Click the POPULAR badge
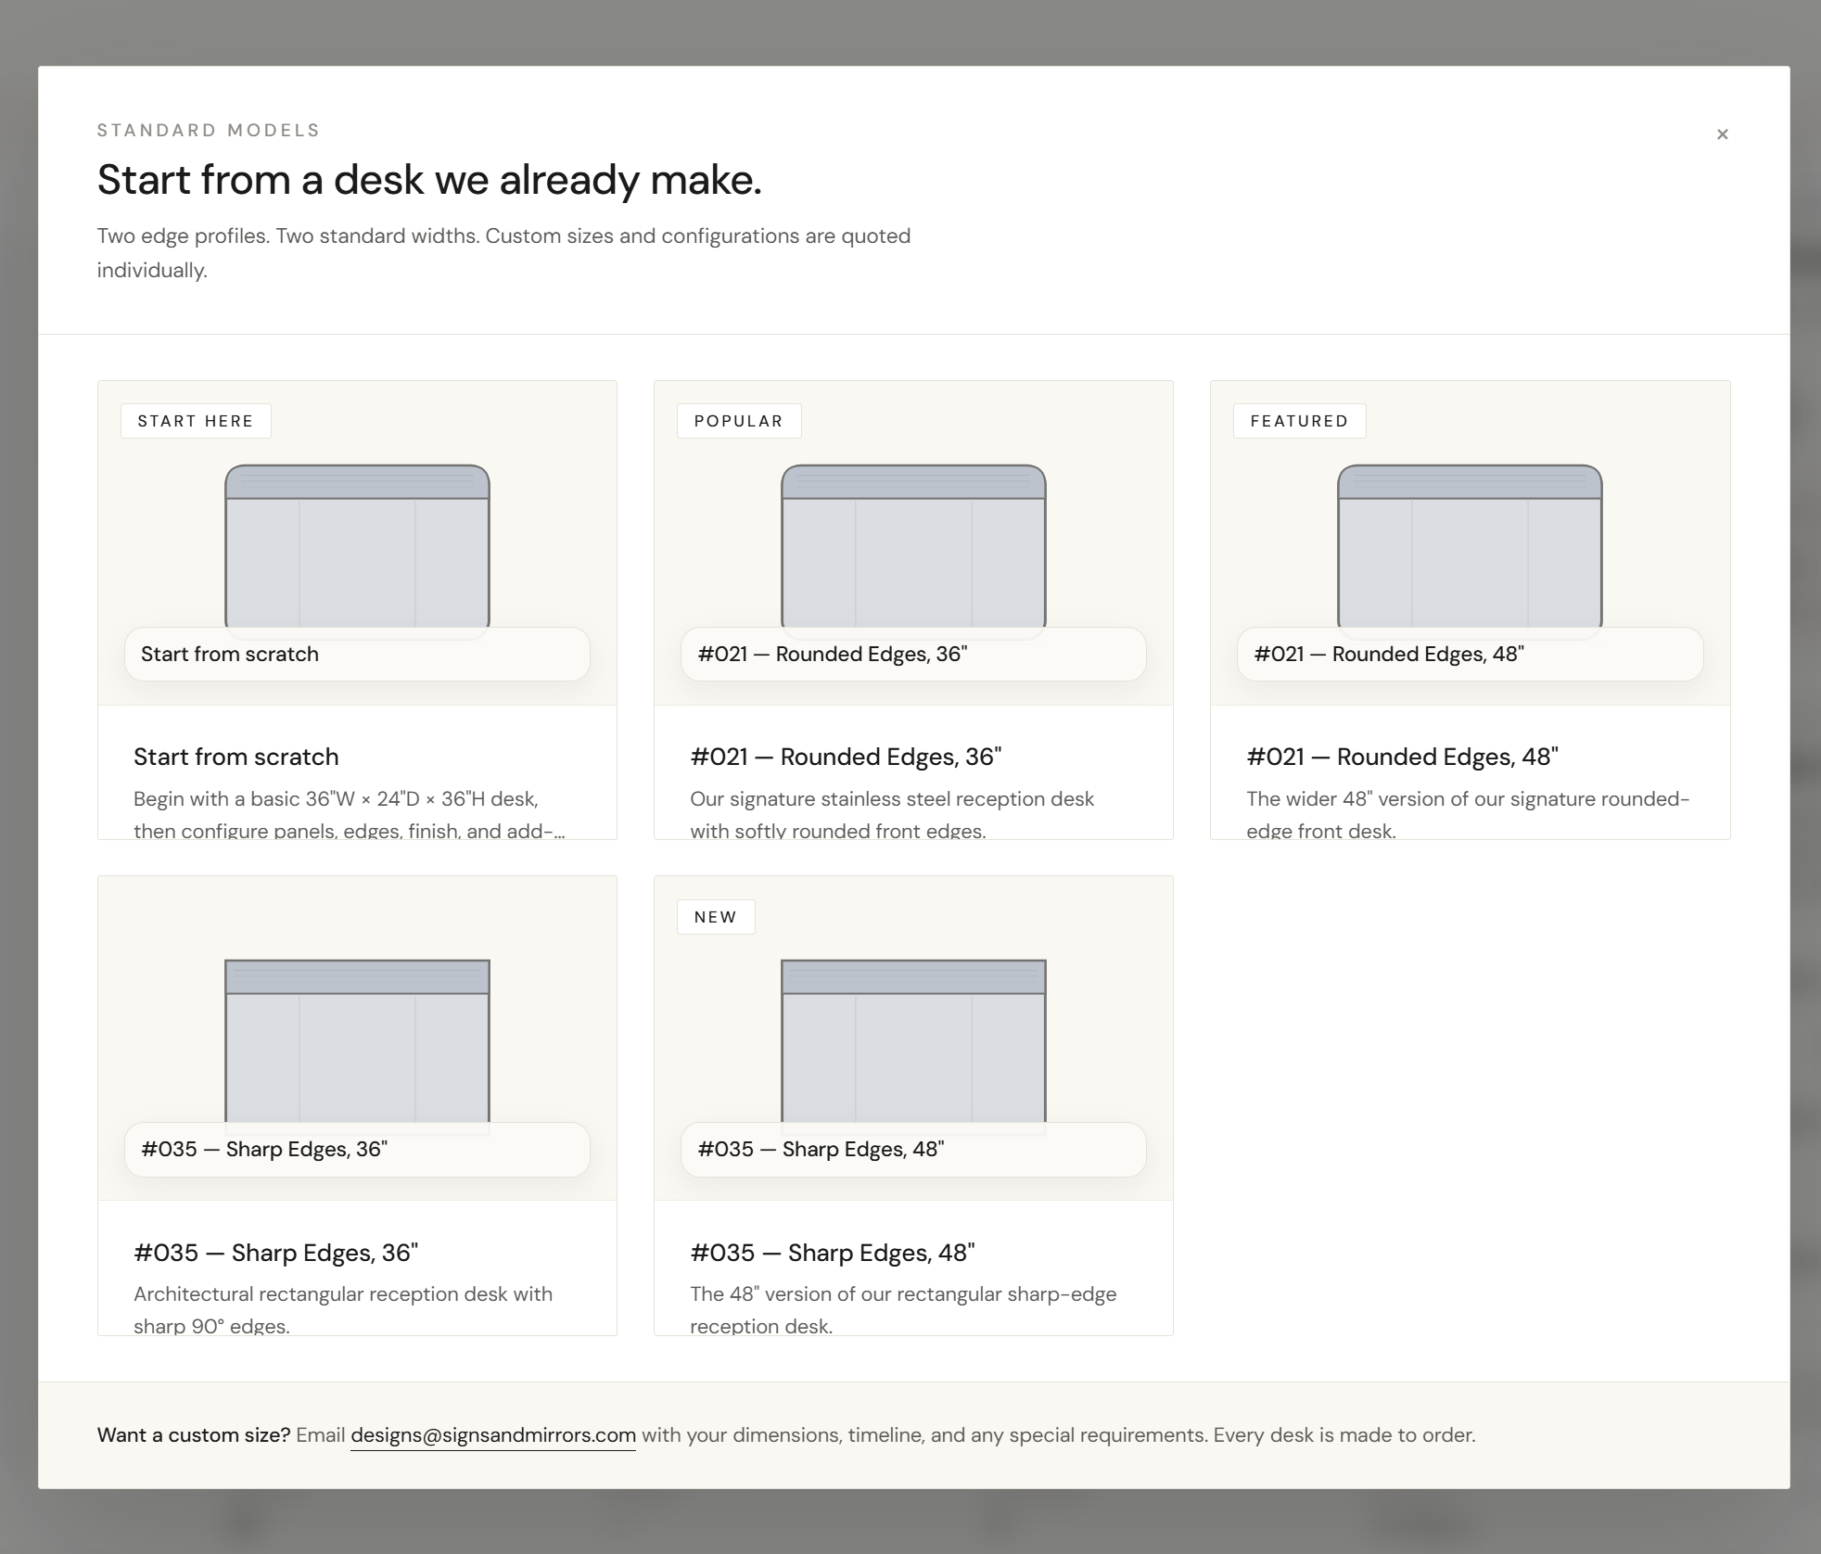This screenshot has width=1821, height=1554. 738,421
